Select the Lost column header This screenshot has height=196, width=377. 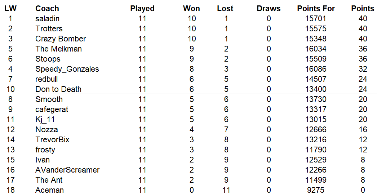click(x=225, y=8)
